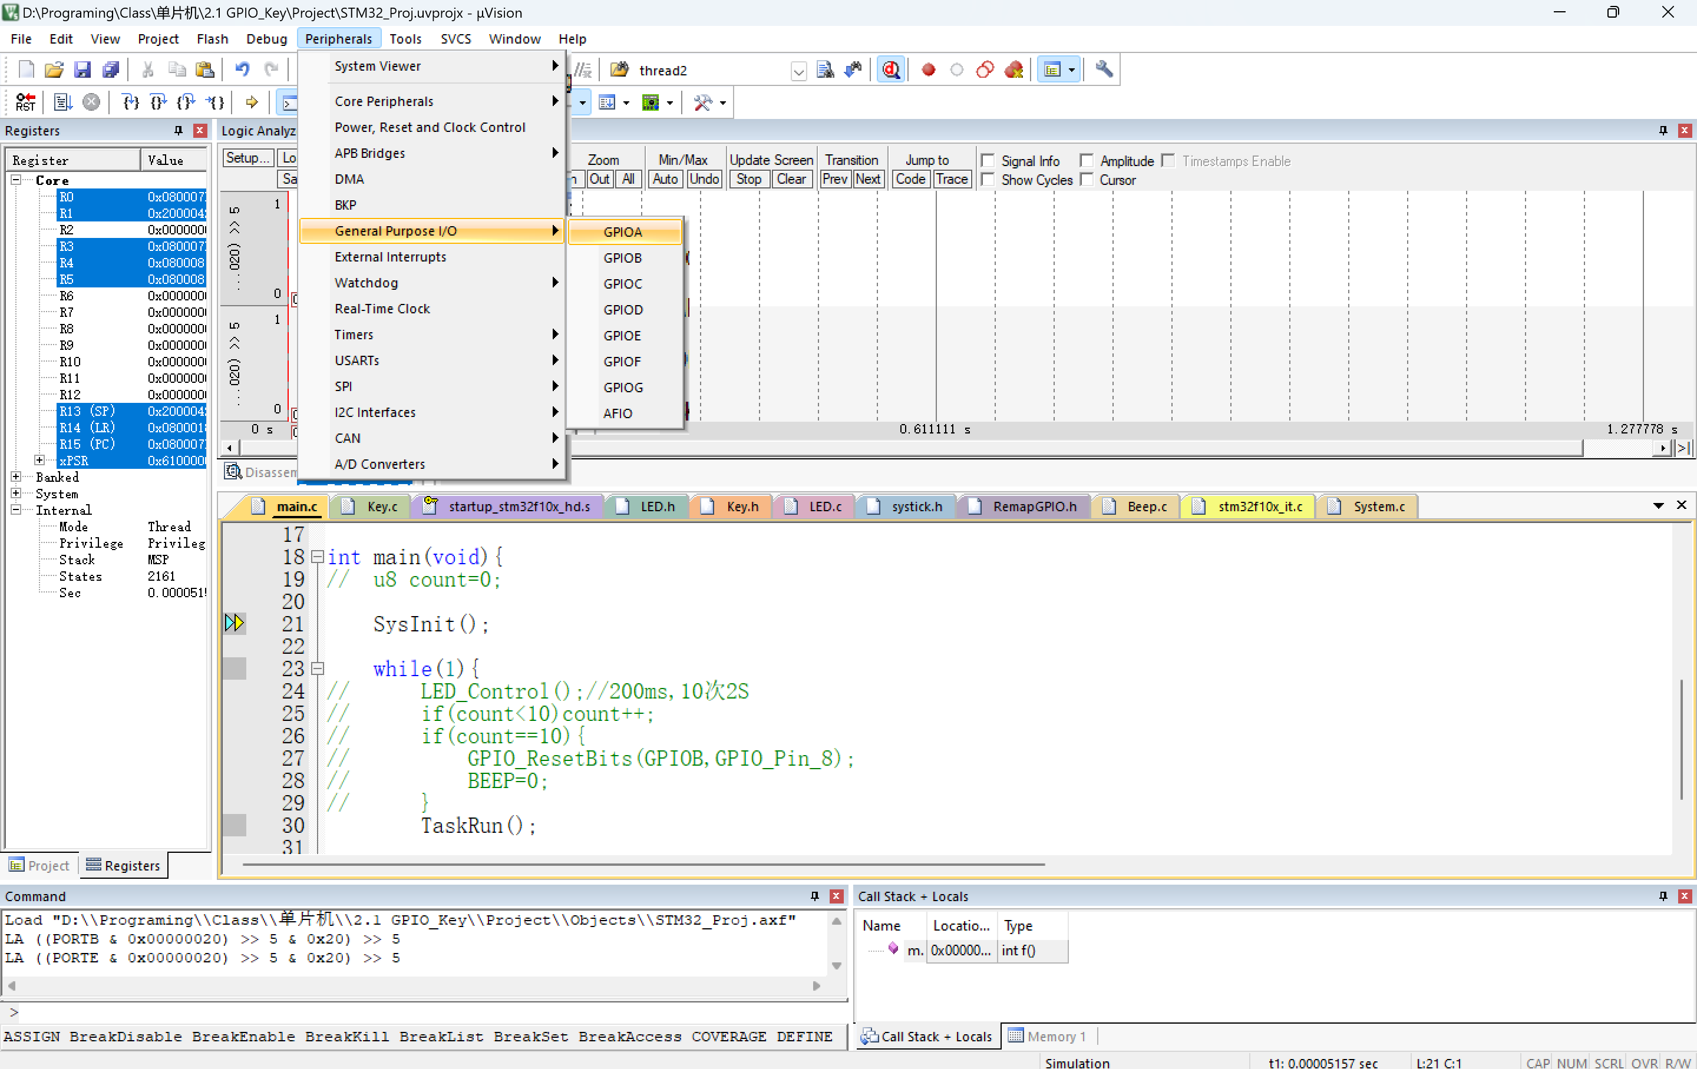Viewport: 1697px width, 1069px height.
Task: Click Zoom All button
Action: point(628,180)
